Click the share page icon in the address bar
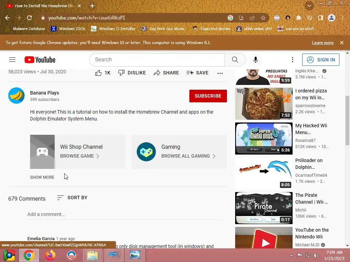Viewport: 350px width, 262px height. 252,18
